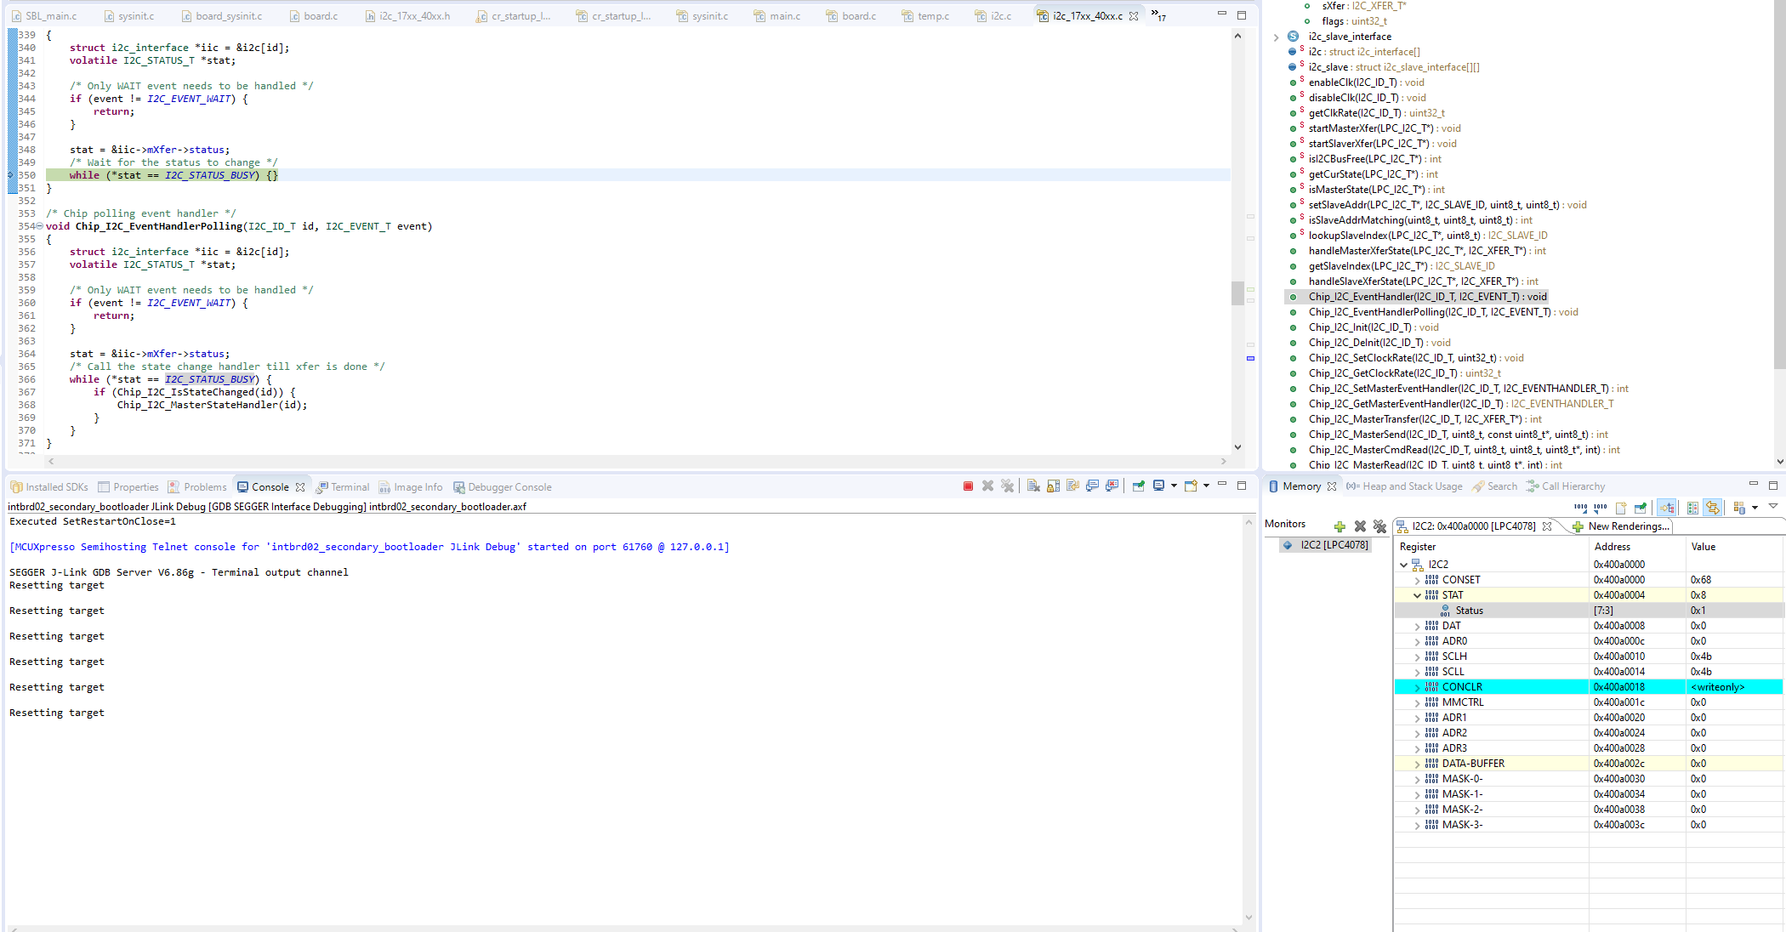Add a new rendering in the Memory view

tap(1621, 507)
